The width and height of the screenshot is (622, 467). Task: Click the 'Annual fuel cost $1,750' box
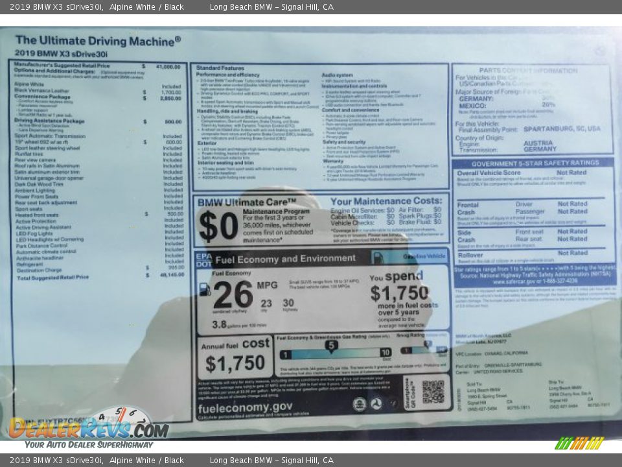pyautogui.click(x=235, y=356)
